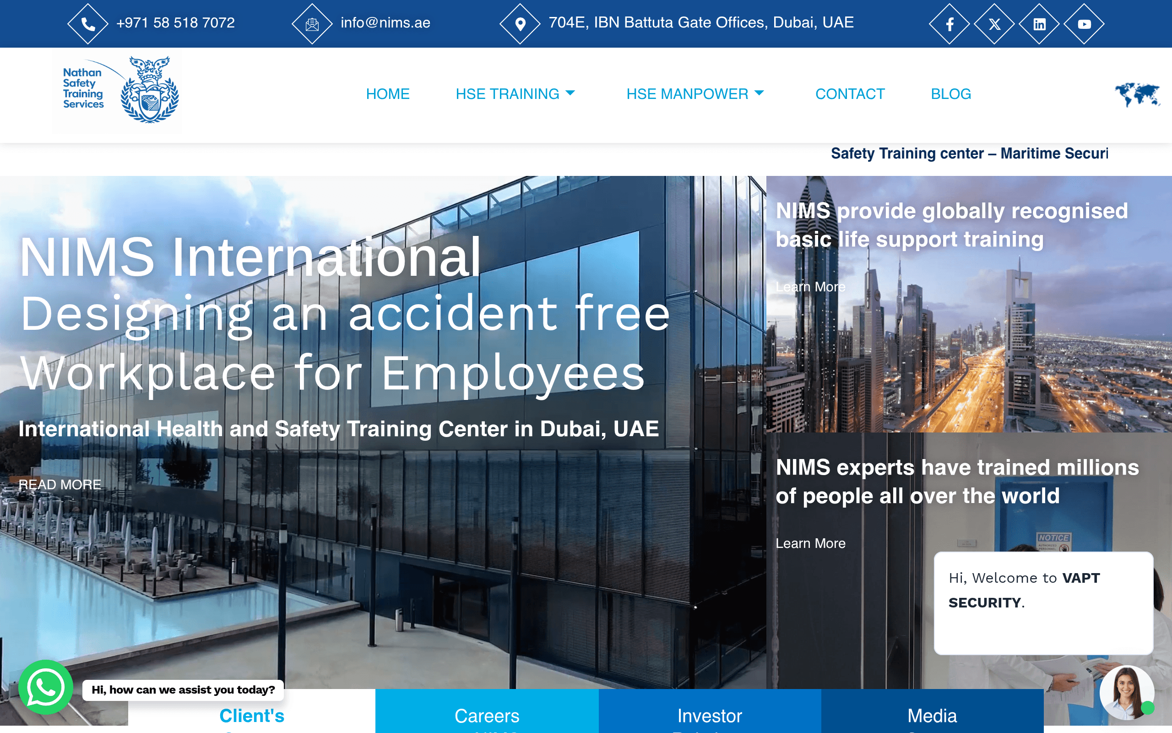Open the CONTACT menu item
The width and height of the screenshot is (1172, 733).
(x=850, y=93)
